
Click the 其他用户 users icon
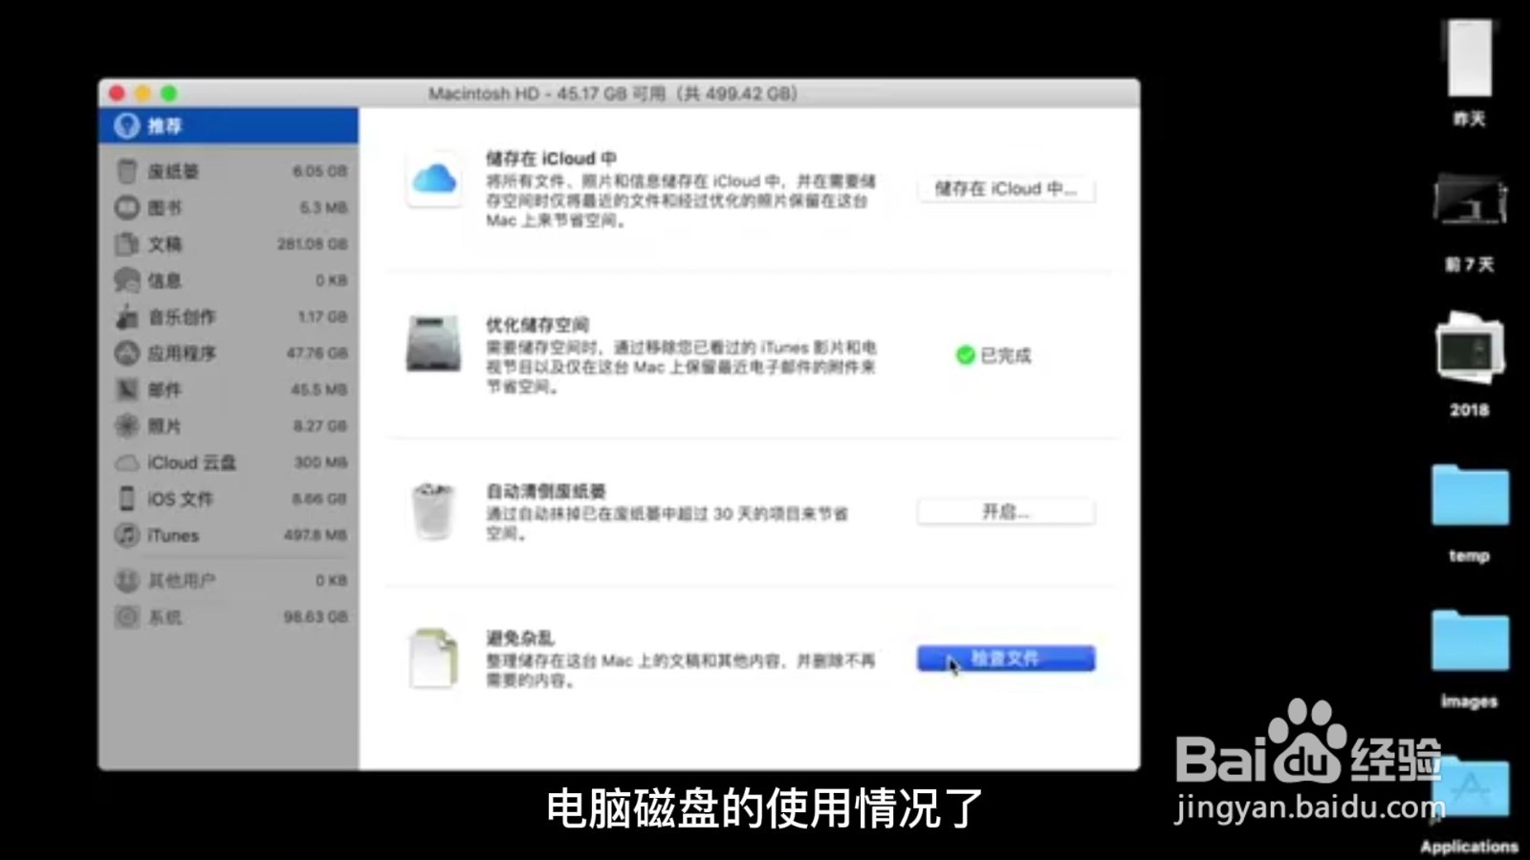coord(127,580)
